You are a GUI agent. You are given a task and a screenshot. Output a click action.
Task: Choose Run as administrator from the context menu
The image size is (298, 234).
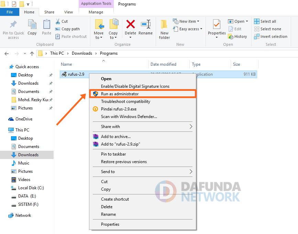[x=120, y=94]
